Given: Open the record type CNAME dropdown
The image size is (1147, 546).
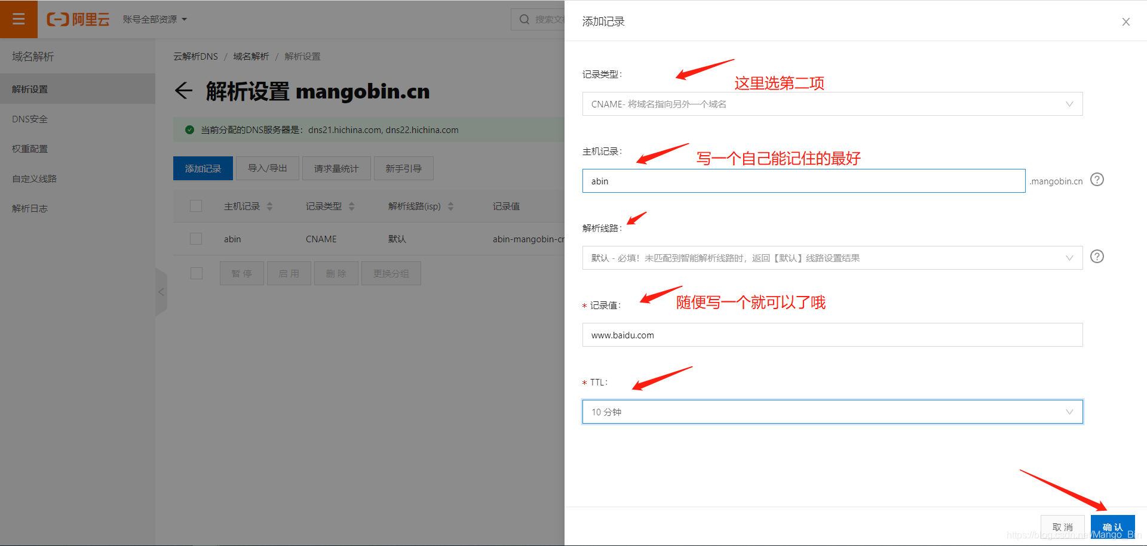Looking at the screenshot, I should pyautogui.click(x=832, y=104).
